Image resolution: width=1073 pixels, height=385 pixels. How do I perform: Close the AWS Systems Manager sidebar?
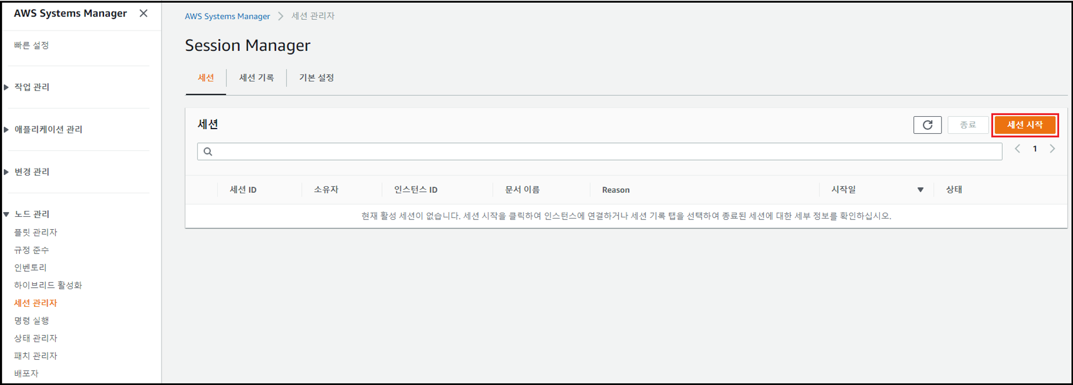143,13
